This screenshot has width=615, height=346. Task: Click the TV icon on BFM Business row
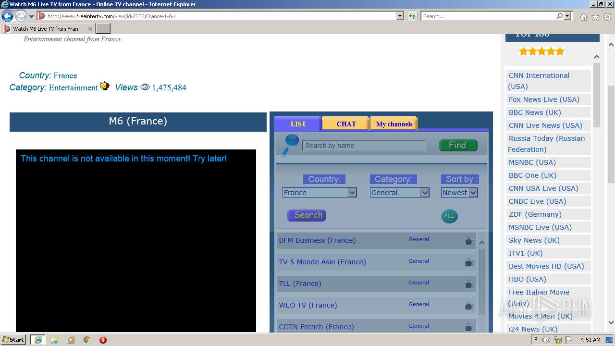click(468, 240)
